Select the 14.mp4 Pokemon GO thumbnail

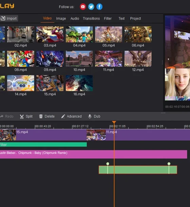point(21,83)
